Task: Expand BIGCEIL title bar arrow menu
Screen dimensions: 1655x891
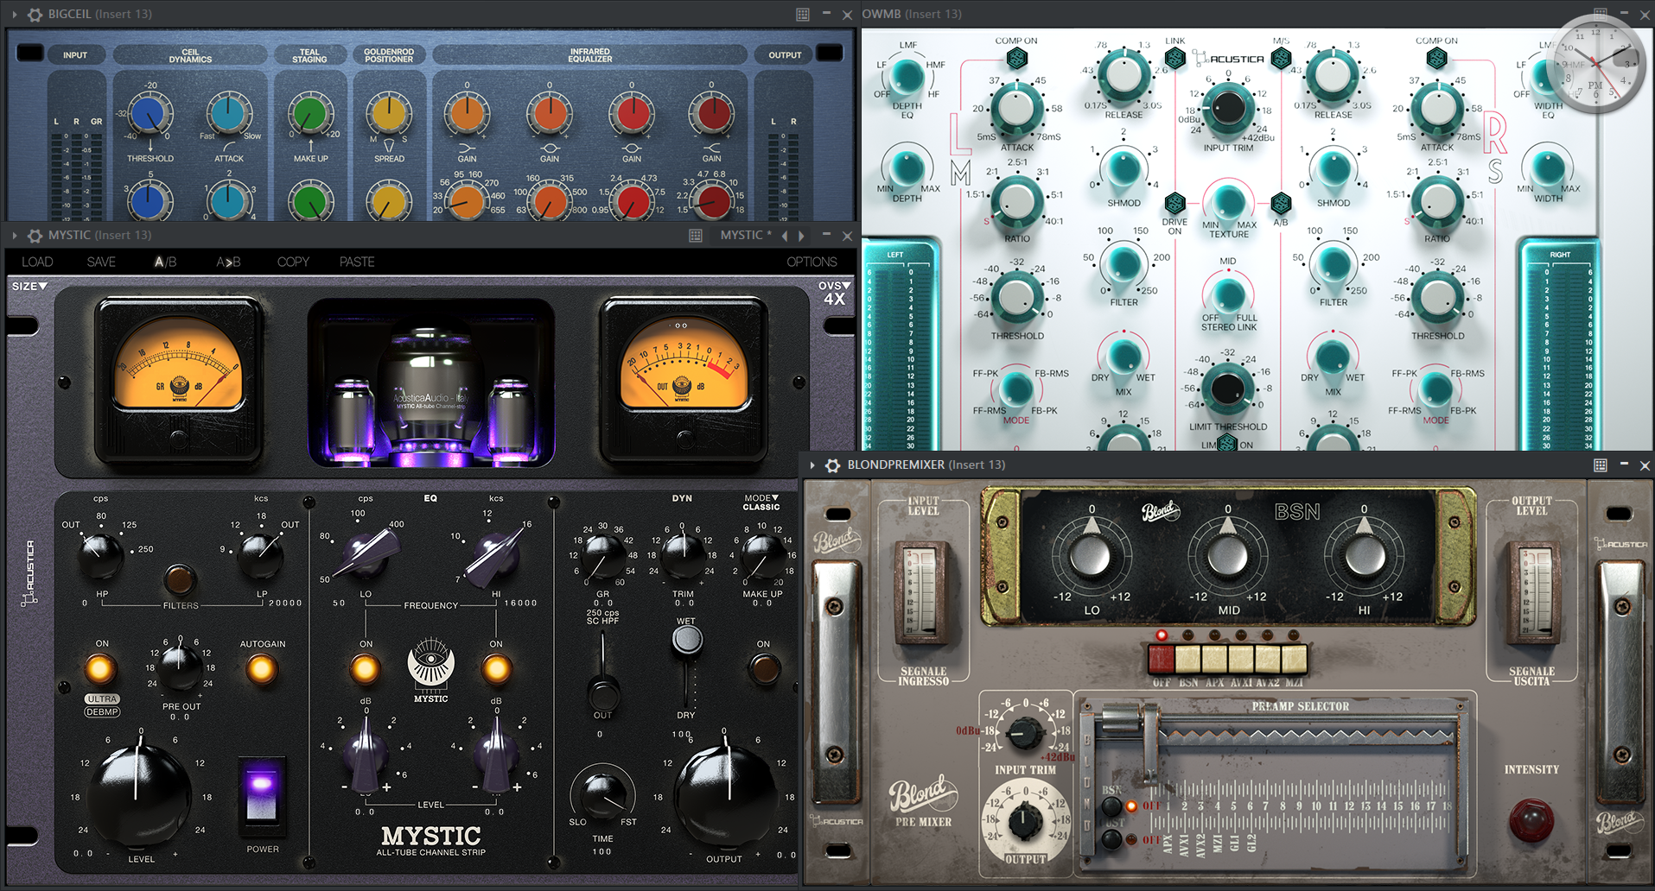Action: (x=15, y=15)
